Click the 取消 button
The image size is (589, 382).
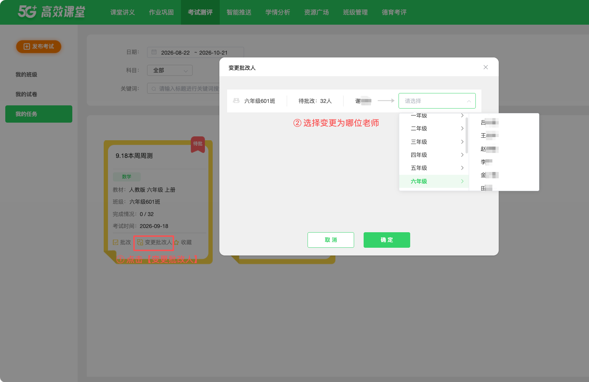click(331, 240)
